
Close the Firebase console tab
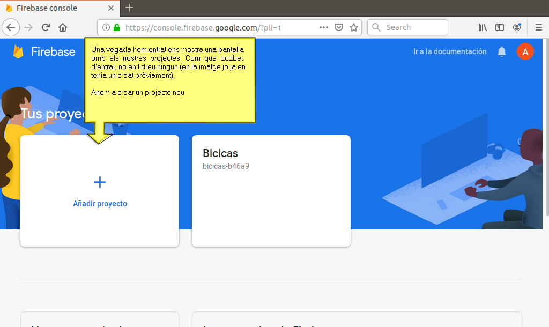111,8
